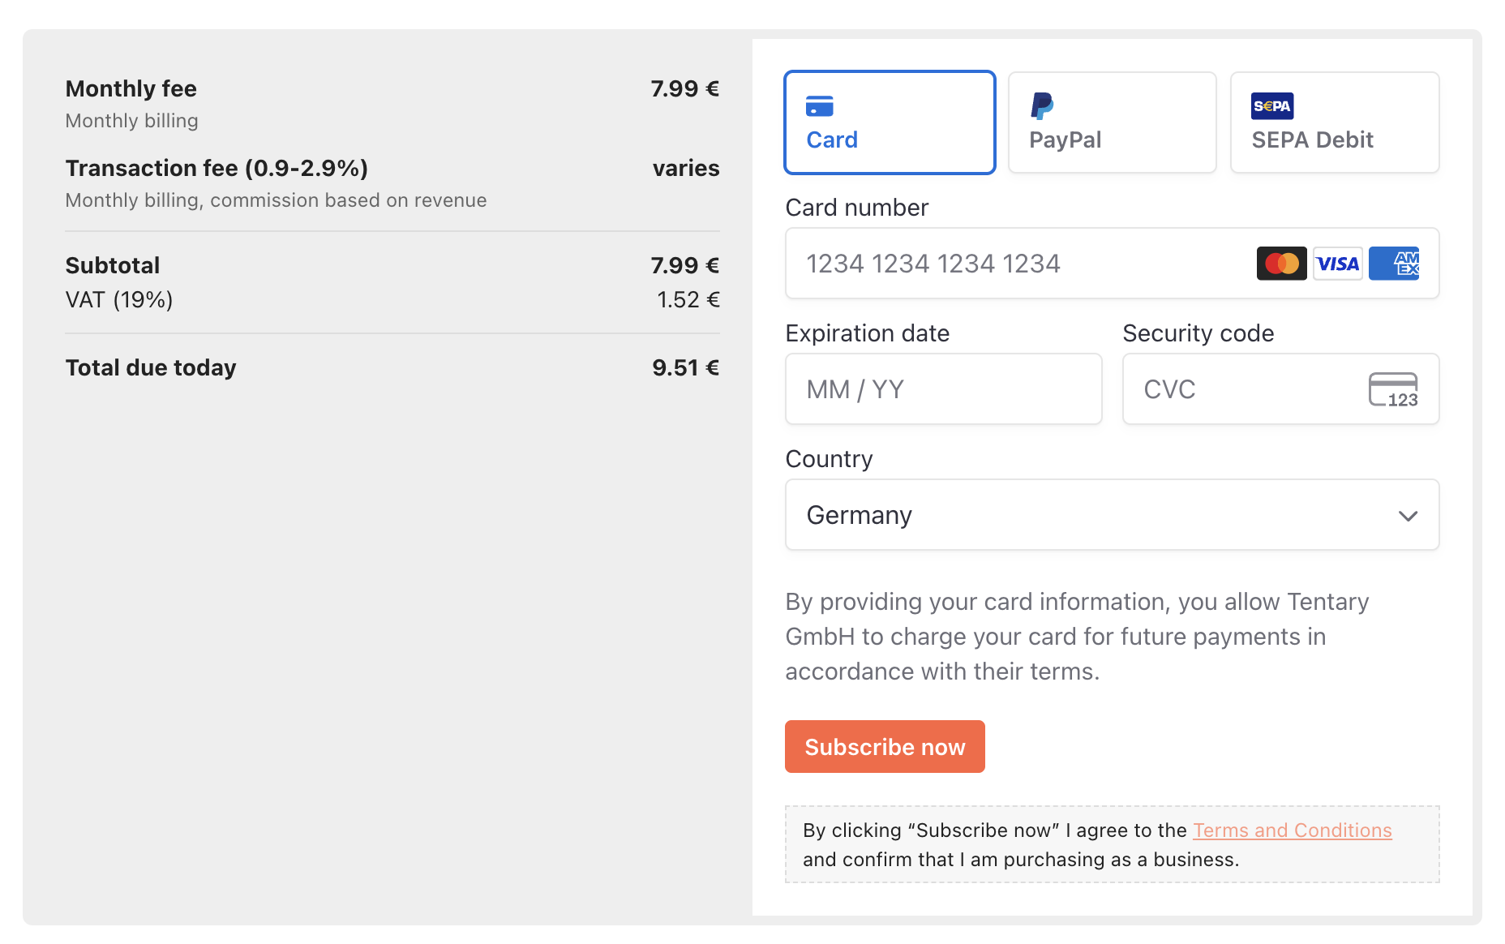
Task: Focus the Card number input field
Action: pyautogui.click(x=1113, y=264)
